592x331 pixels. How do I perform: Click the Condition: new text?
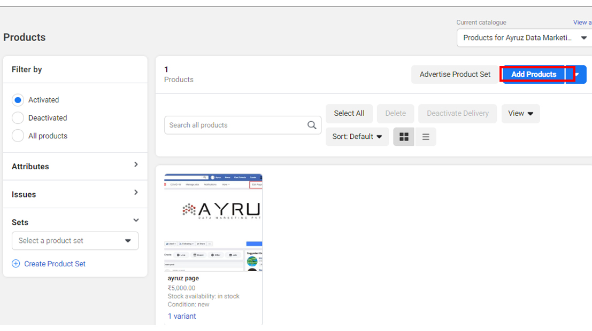(188, 305)
